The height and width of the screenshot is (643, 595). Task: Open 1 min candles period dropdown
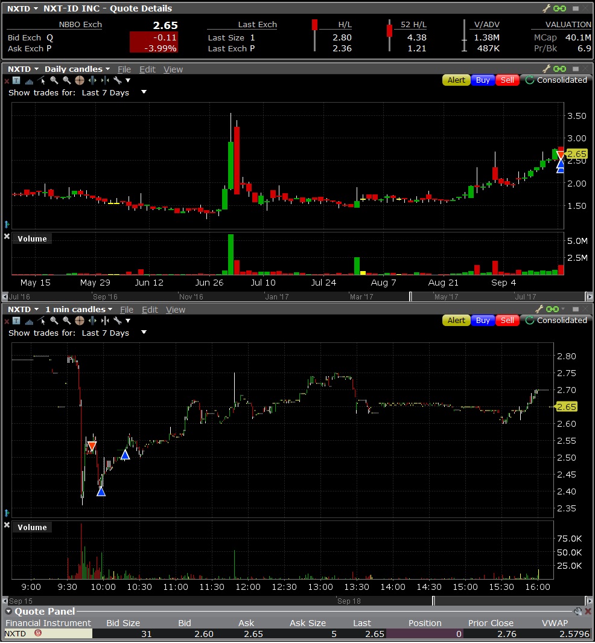[110, 310]
